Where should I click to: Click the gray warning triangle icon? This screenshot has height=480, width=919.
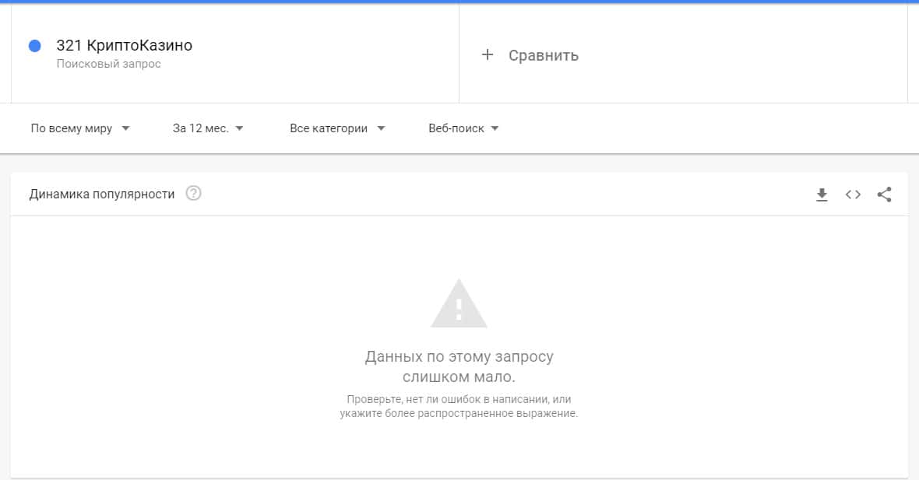coord(459,304)
